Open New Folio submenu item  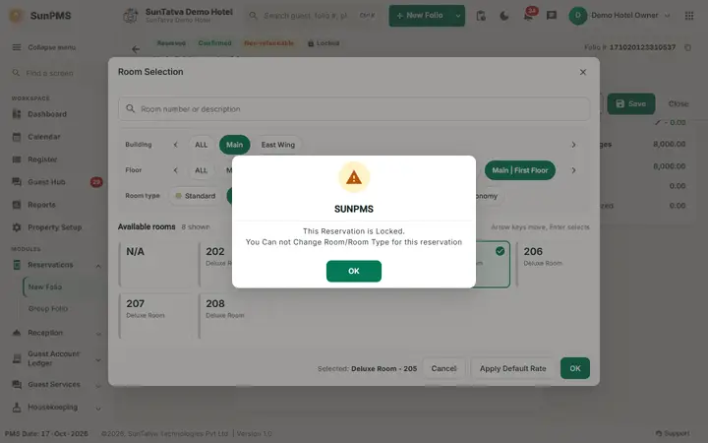(45, 287)
